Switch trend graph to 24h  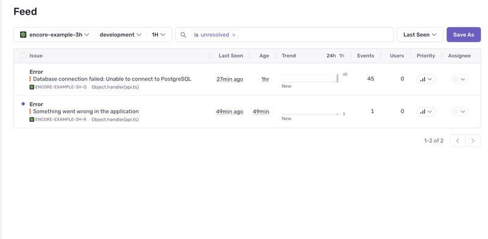(331, 55)
